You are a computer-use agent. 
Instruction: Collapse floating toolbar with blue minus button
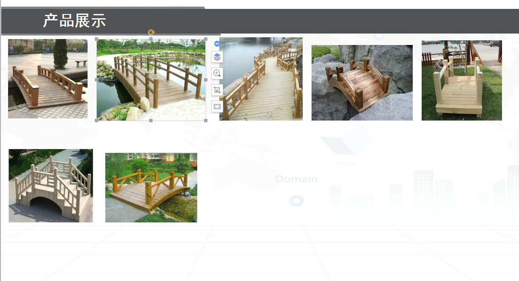coord(217,43)
